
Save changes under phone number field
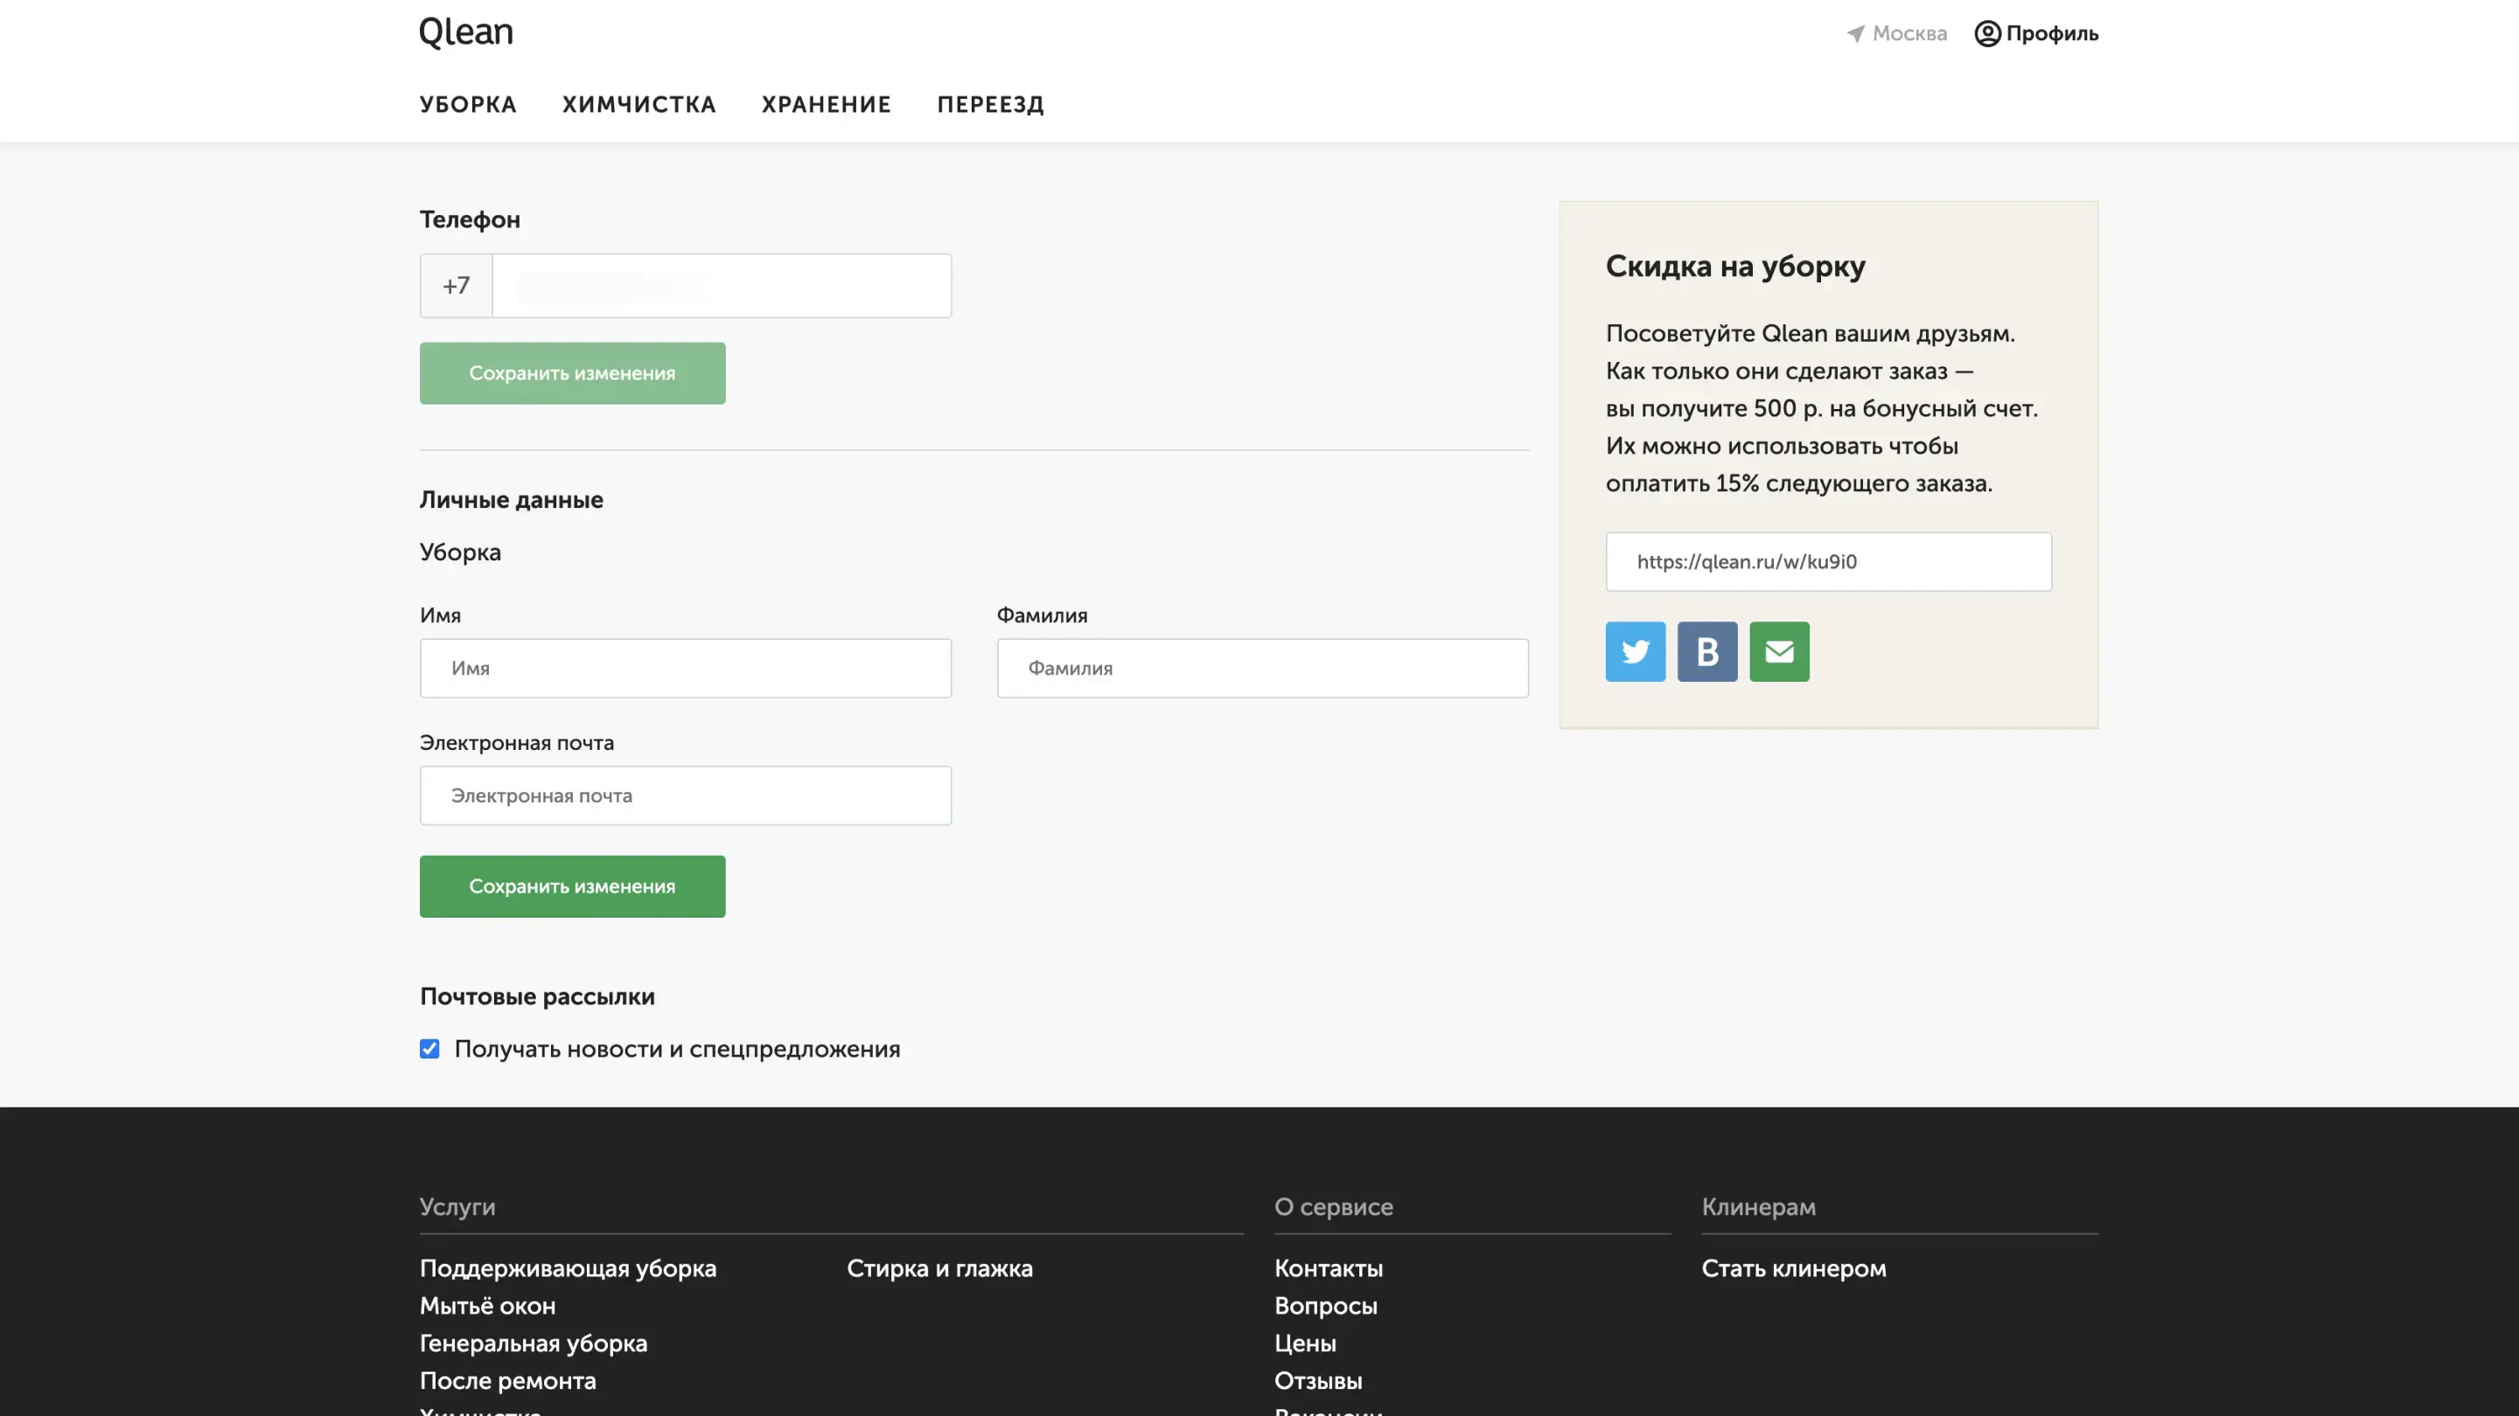tap(572, 373)
